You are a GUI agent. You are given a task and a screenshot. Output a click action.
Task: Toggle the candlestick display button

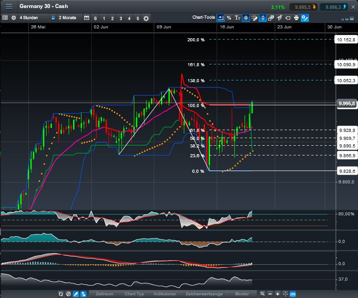coord(262,18)
